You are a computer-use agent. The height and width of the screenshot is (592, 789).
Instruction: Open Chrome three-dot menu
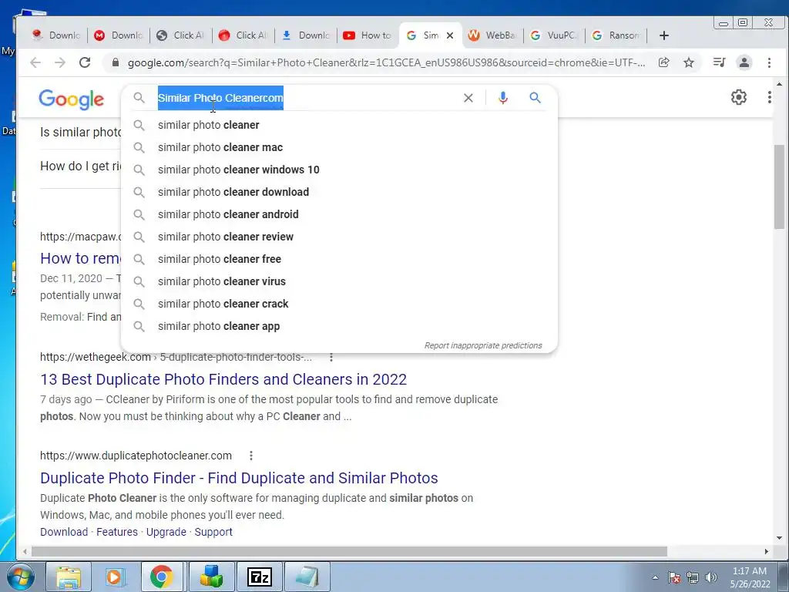pos(769,62)
